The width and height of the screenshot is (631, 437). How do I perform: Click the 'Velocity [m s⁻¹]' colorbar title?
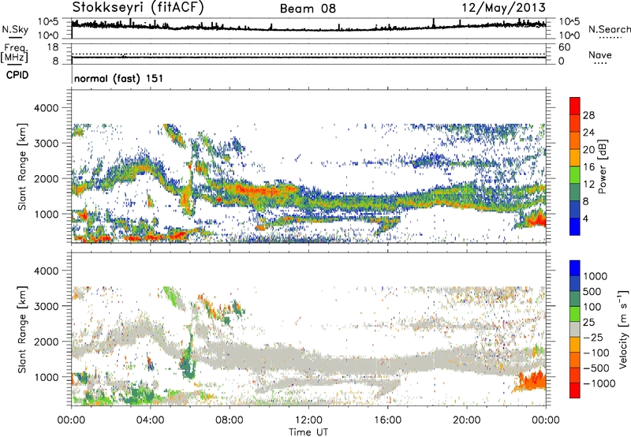[623, 329]
